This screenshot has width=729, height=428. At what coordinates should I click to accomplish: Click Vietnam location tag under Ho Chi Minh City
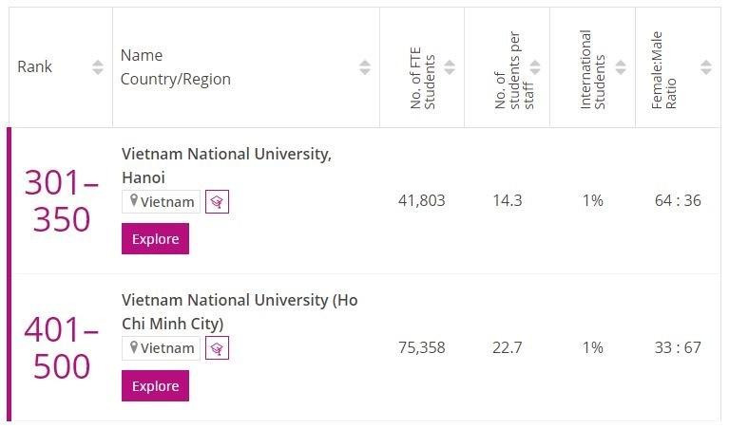[x=162, y=348]
